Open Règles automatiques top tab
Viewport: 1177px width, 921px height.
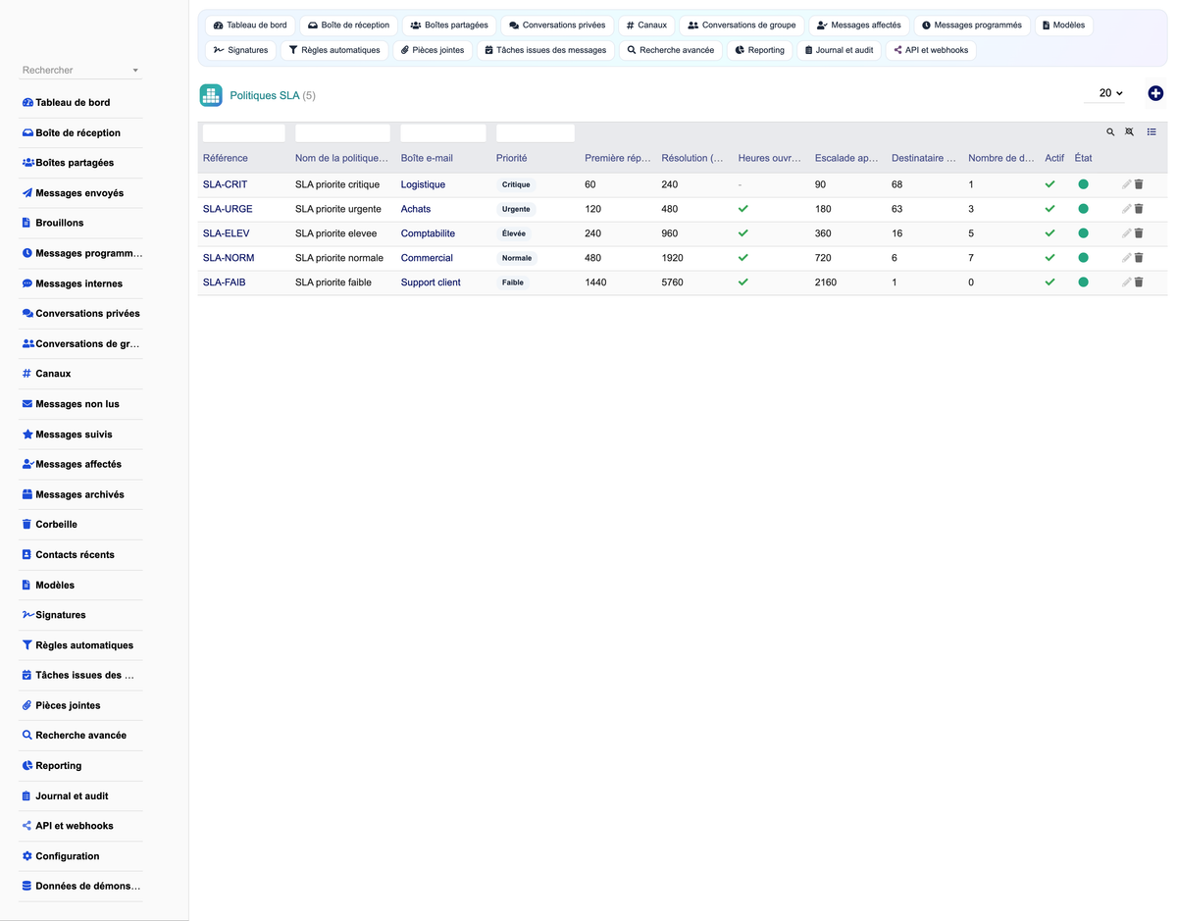334,50
